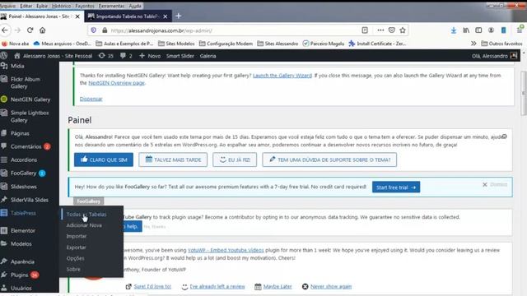
Task: Open NextGEN Gallery sidebar item
Action: point(30,99)
